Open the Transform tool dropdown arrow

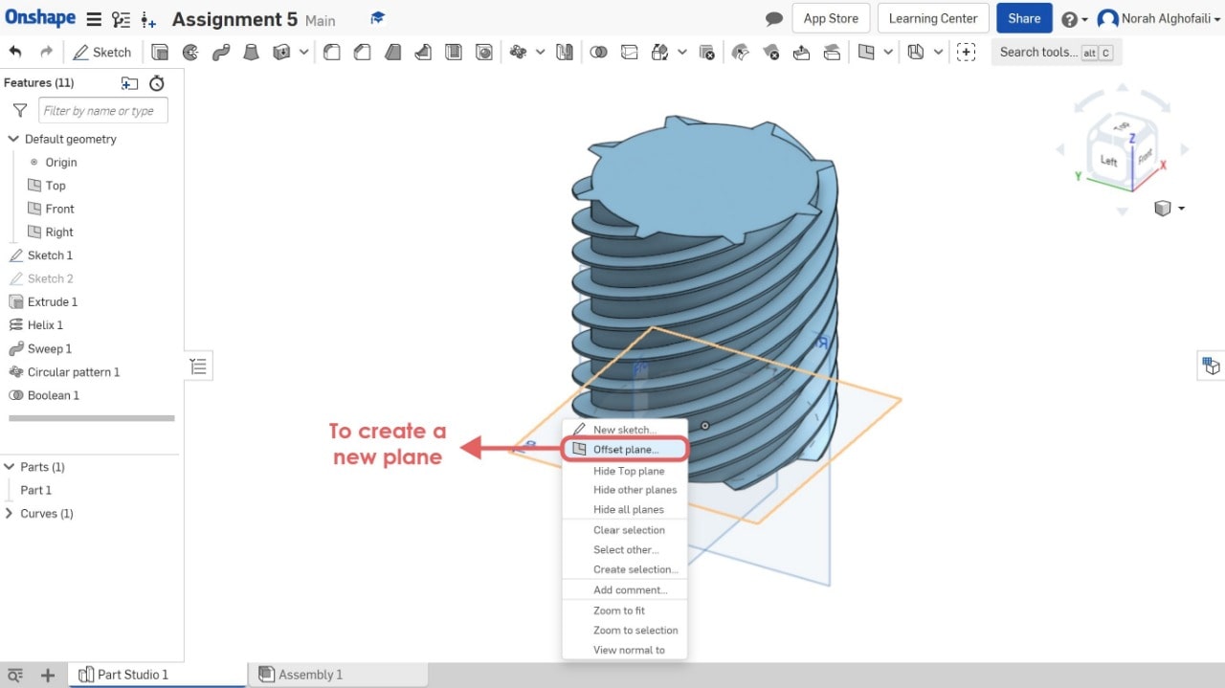click(x=681, y=53)
